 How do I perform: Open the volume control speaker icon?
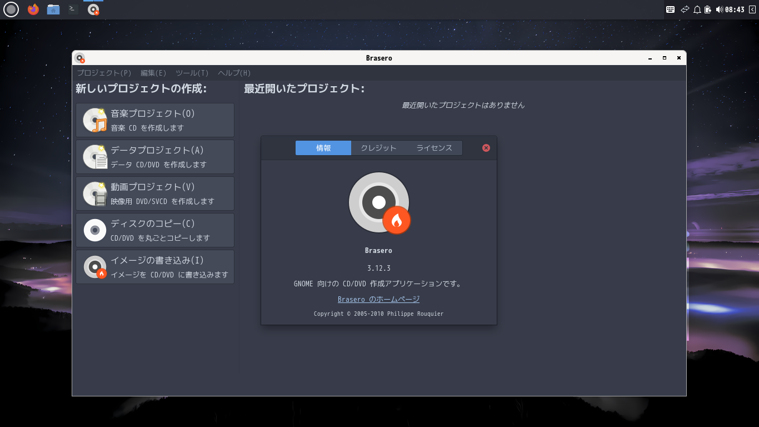(720, 9)
